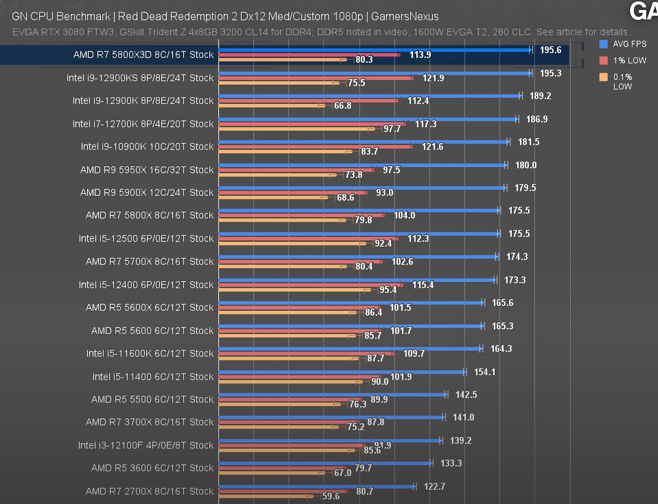Screen dimensions: 658x504
Task: Select the Intel i7-12700K row label
Action: tap(143, 124)
